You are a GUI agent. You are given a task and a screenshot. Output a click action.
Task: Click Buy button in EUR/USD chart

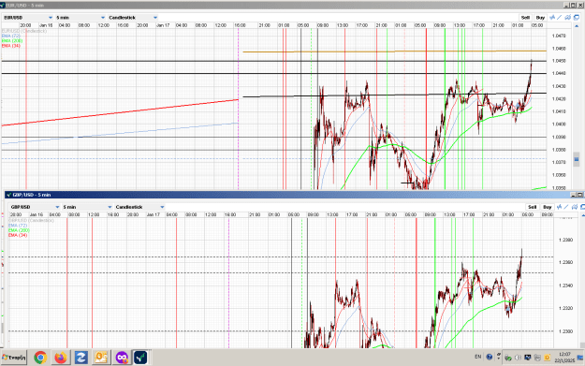pos(540,18)
